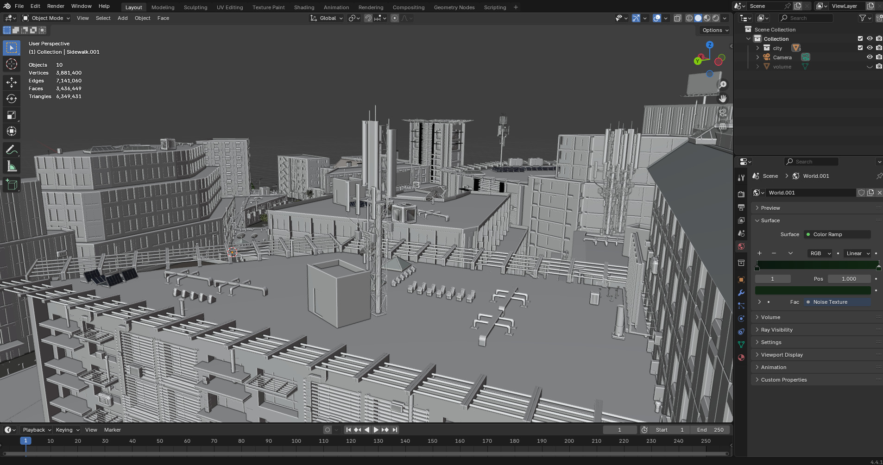Exclude Collection using its checkbox
This screenshot has height=465, width=883.
click(x=860, y=39)
